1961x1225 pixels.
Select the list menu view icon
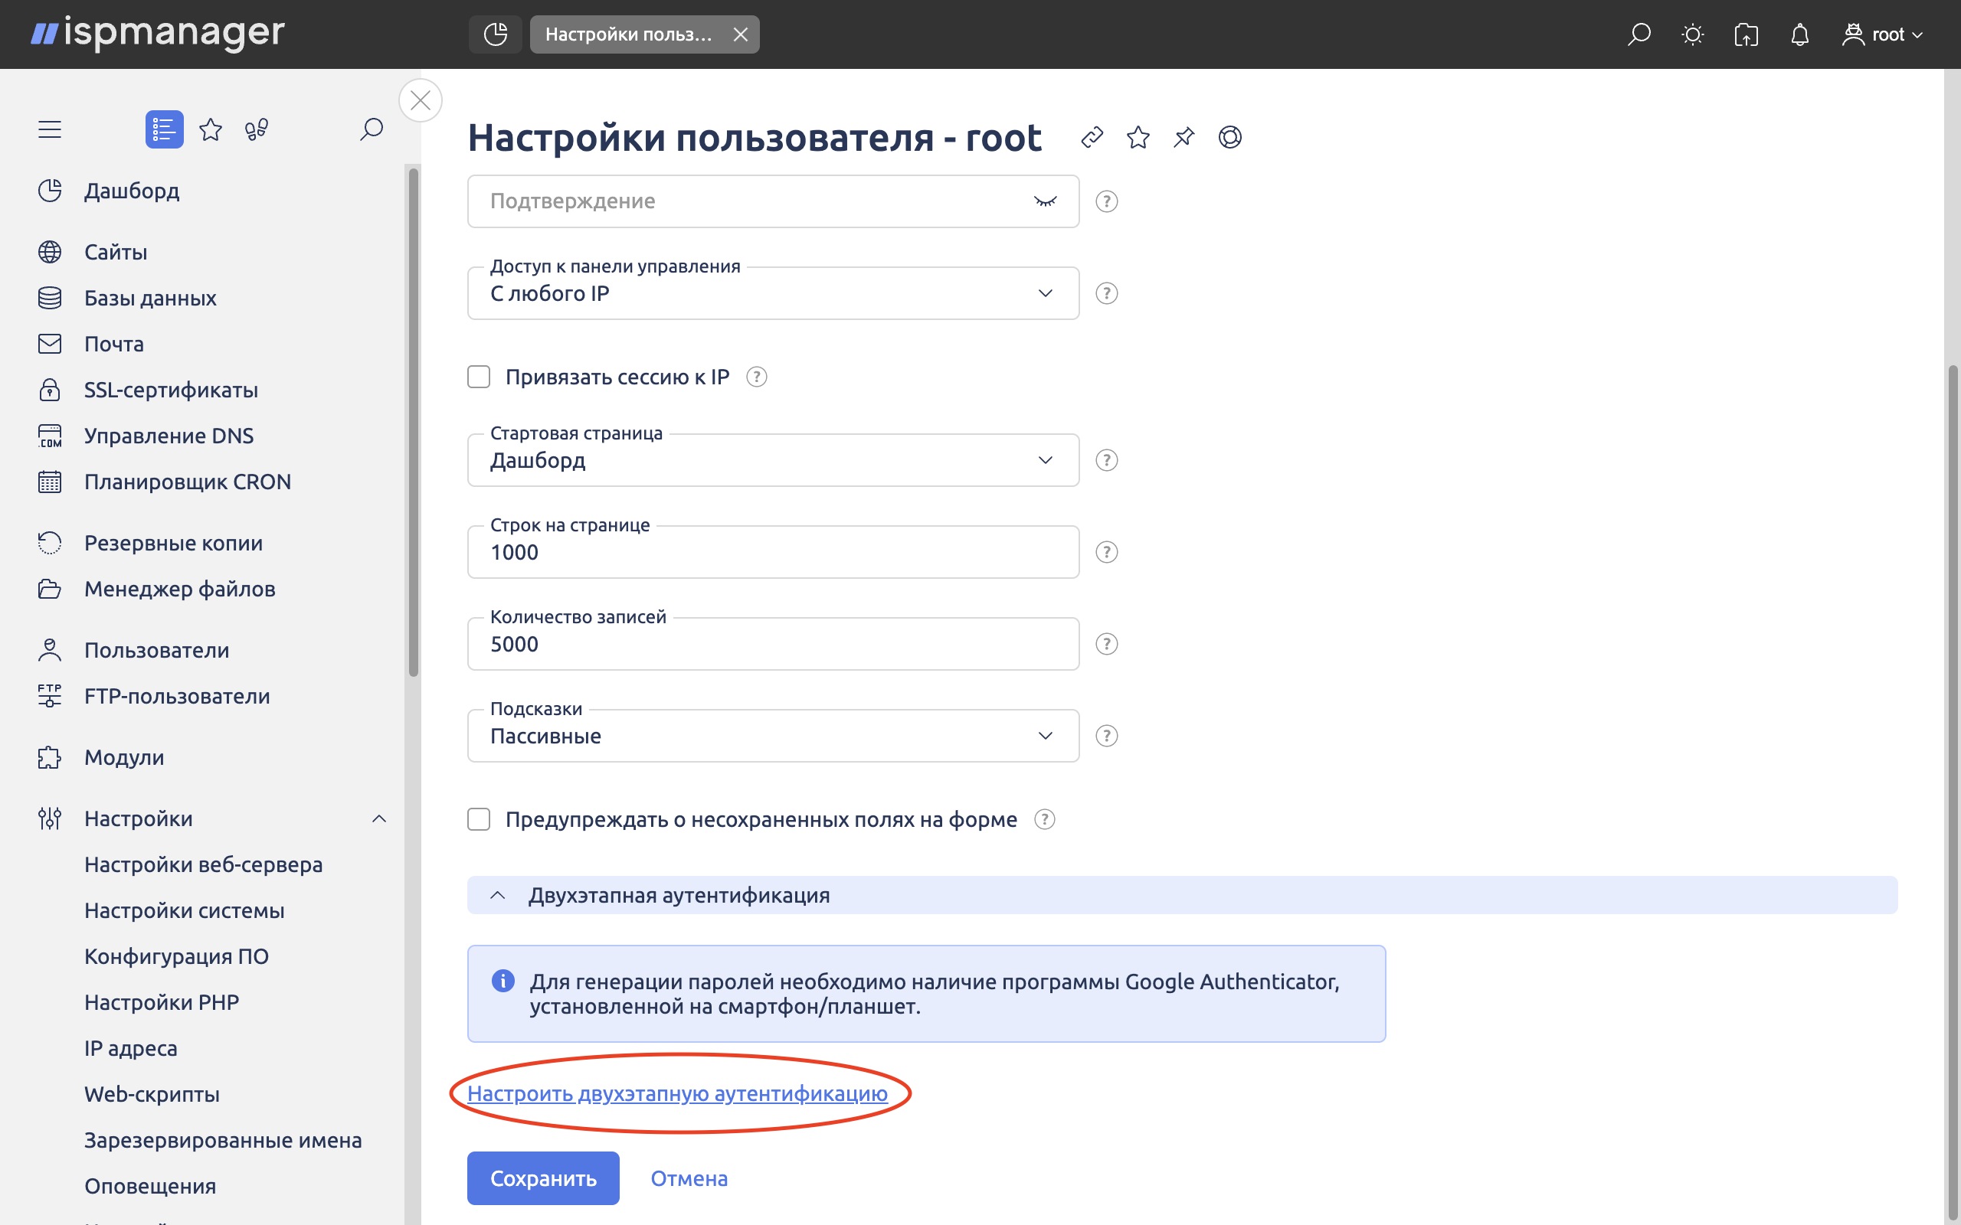[165, 129]
